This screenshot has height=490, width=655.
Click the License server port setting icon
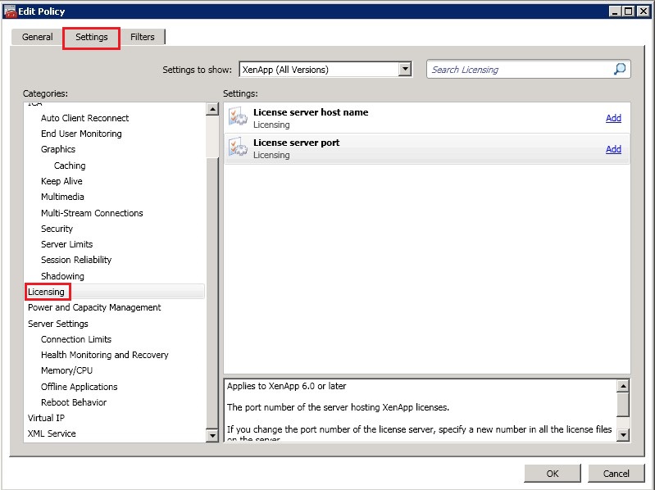238,148
